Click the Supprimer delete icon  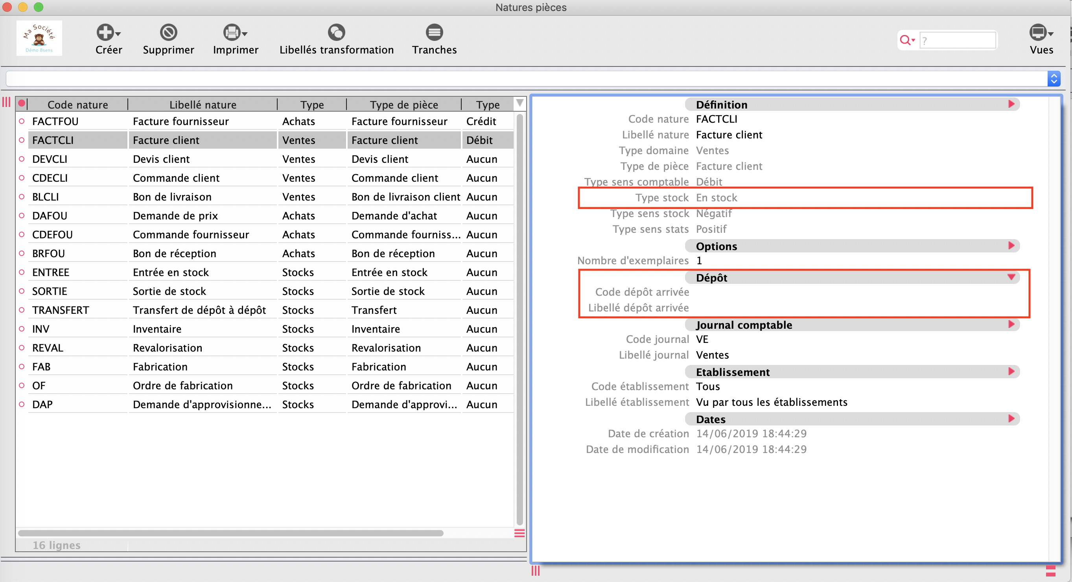169,32
